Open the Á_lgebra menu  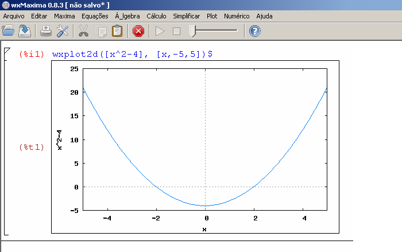(x=127, y=16)
